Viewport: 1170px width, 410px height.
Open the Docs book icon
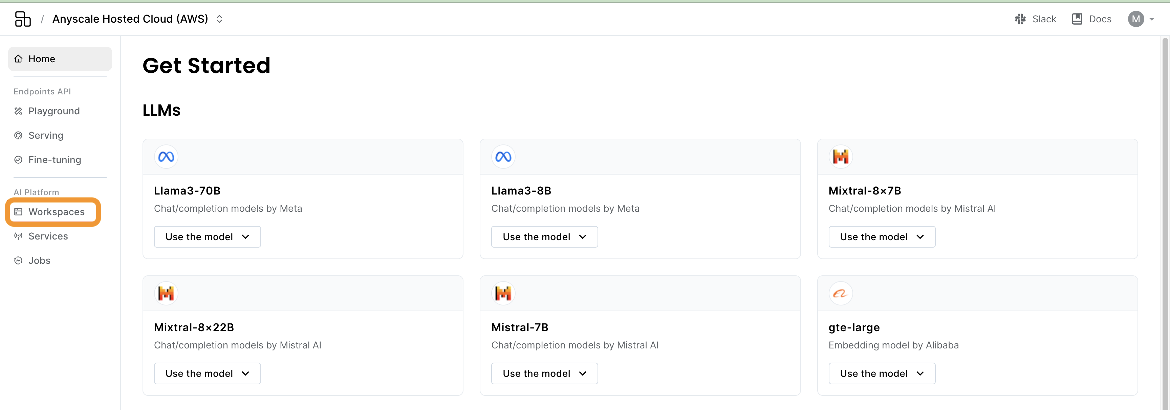[1077, 19]
